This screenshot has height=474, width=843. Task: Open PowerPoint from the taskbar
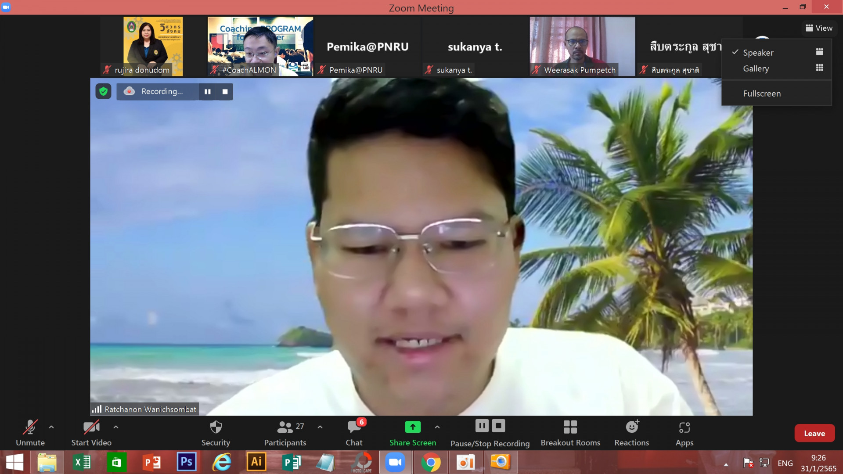point(151,463)
